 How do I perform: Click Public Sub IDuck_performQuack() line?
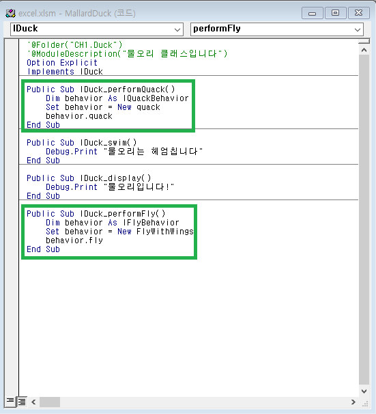click(101, 89)
